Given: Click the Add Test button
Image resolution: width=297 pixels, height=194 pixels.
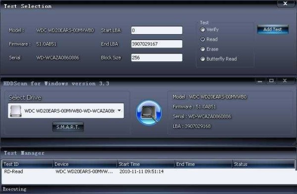Looking at the screenshot, I should pyautogui.click(x=273, y=29).
